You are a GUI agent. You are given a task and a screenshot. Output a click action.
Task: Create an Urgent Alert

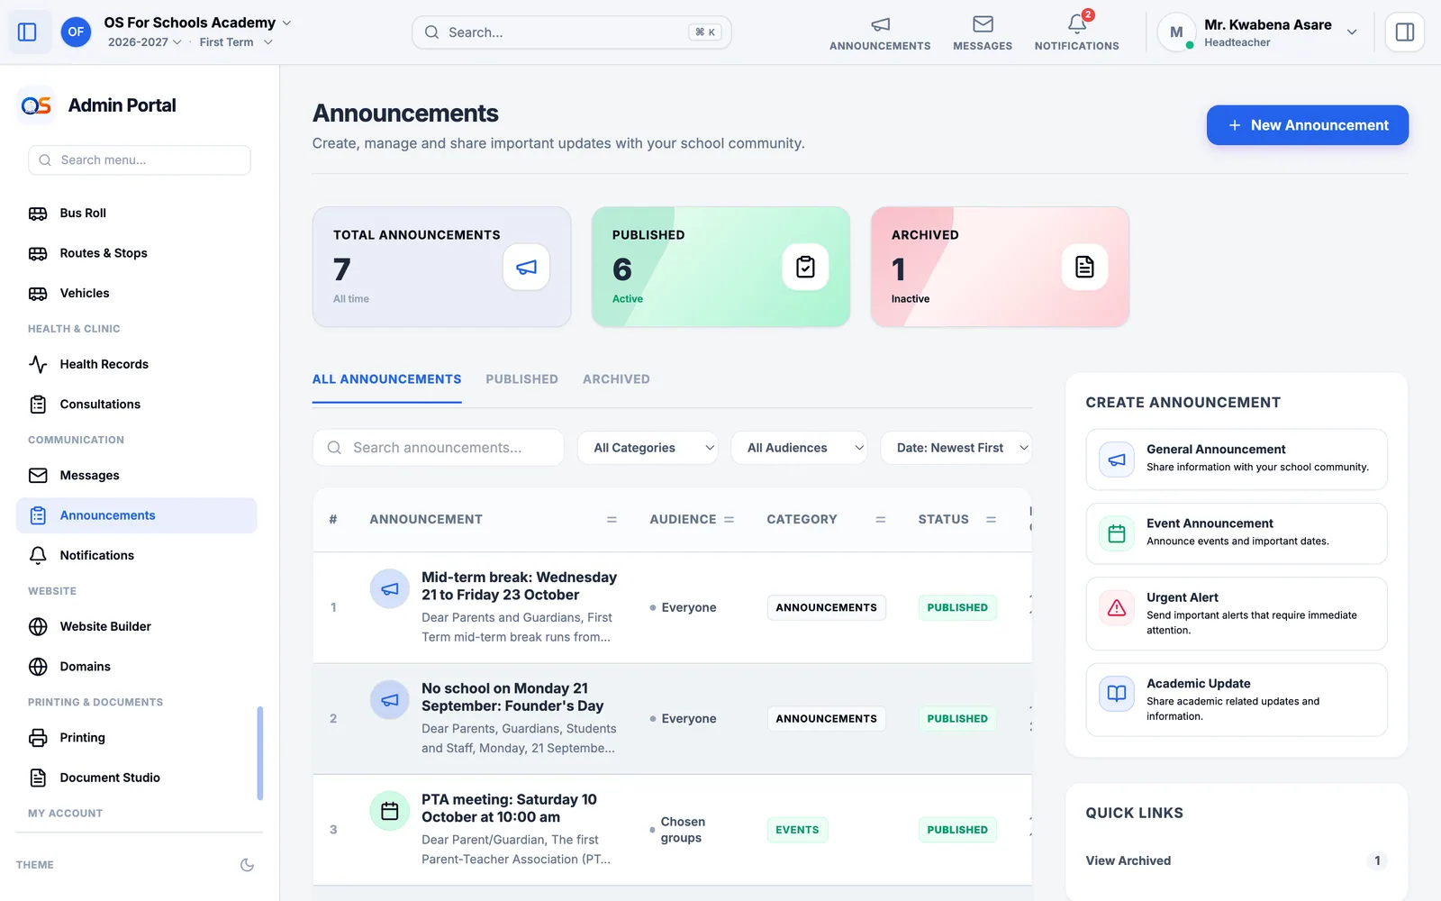point(1237,614)
